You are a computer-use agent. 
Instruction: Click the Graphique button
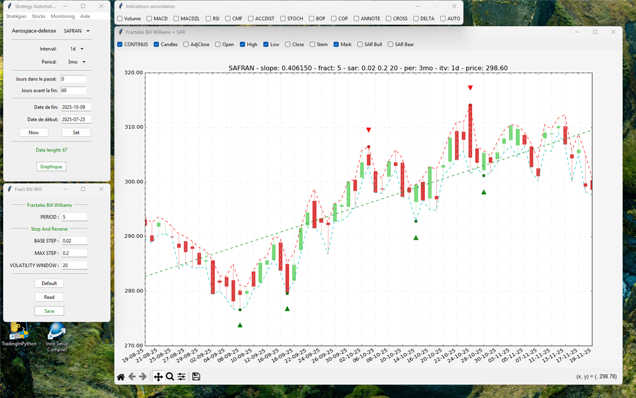pos(51,167)
